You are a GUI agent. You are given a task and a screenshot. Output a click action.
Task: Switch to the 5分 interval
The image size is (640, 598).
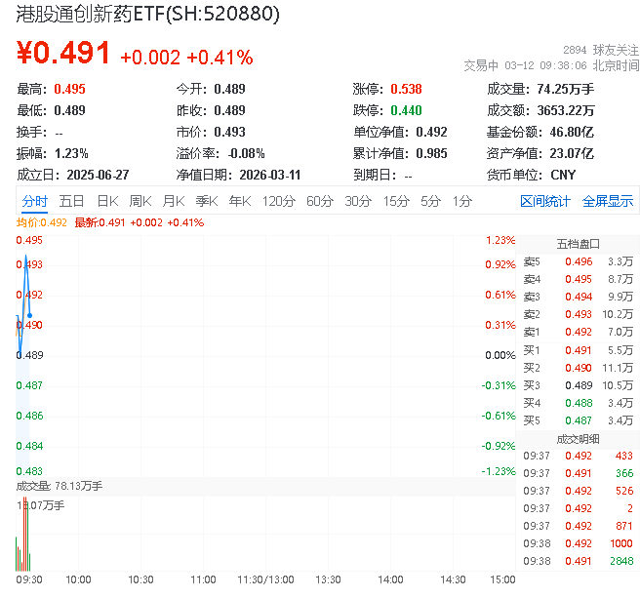tap(430, 201)
